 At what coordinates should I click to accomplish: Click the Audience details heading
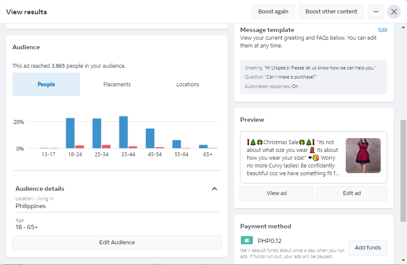(x=40, y=189)
